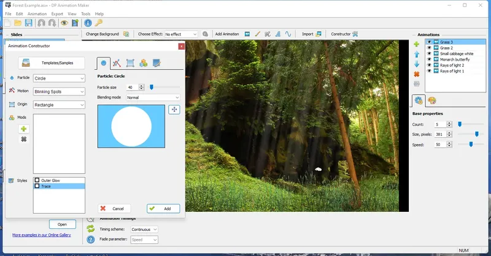The height and width of the screenshot is (256, 491).
Task: Click the blue info icon in toolbar
Action: pos(88,23)
